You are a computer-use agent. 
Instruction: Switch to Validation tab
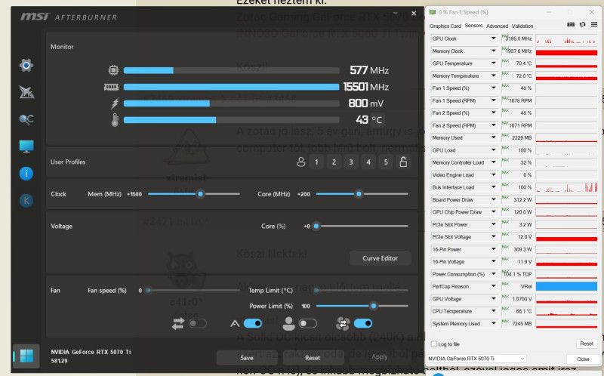(522, 26)
